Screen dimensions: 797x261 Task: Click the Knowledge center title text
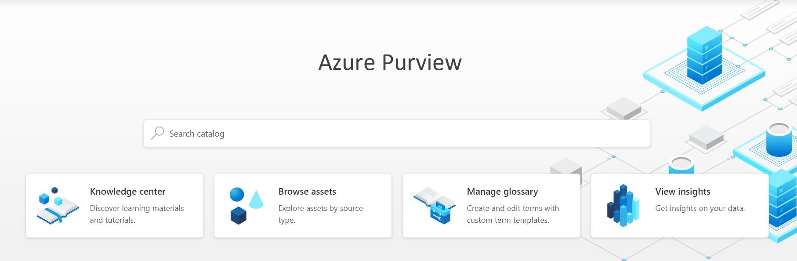coord(127,192)
